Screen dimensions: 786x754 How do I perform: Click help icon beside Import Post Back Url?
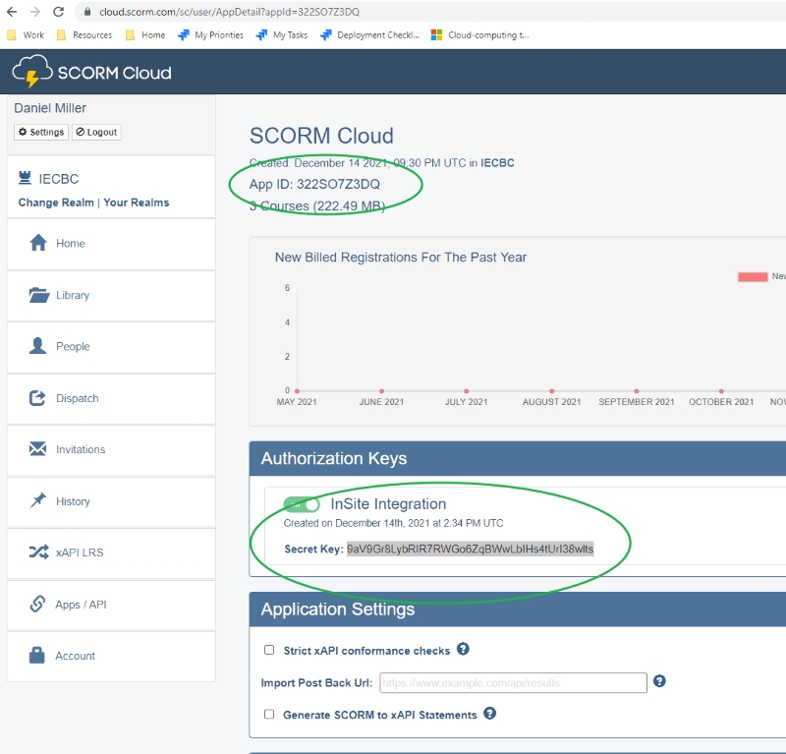pos(660,681)
